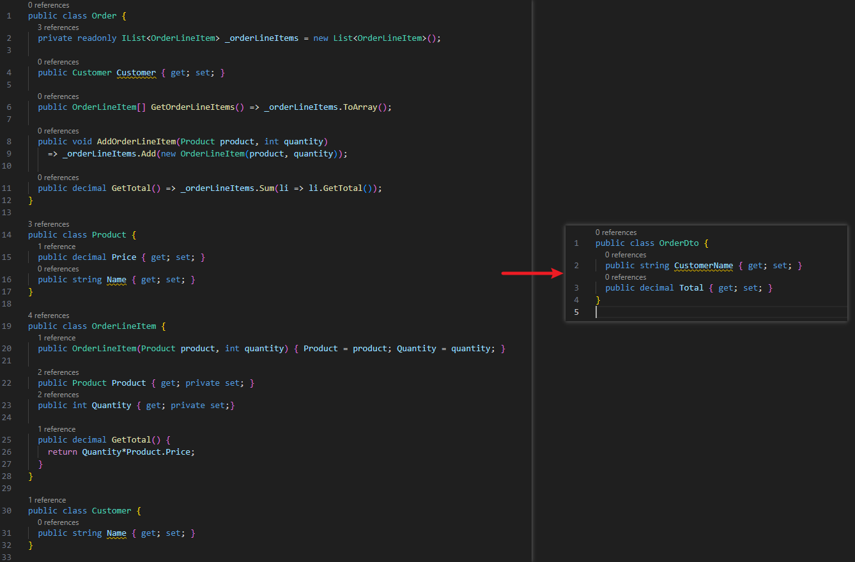Click line number 26 in left editor

7,452
